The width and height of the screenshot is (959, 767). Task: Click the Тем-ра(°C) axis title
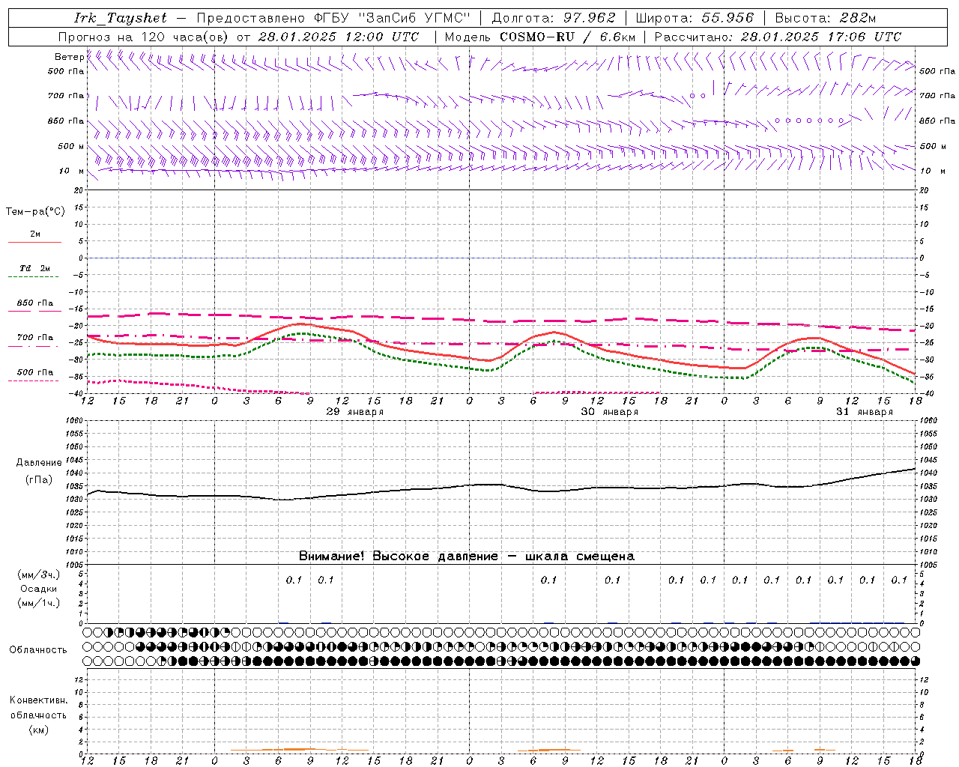pos(35,212)
